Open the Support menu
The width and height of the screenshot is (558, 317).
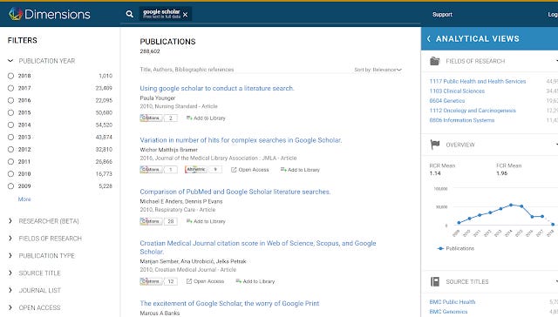point(442,14)
